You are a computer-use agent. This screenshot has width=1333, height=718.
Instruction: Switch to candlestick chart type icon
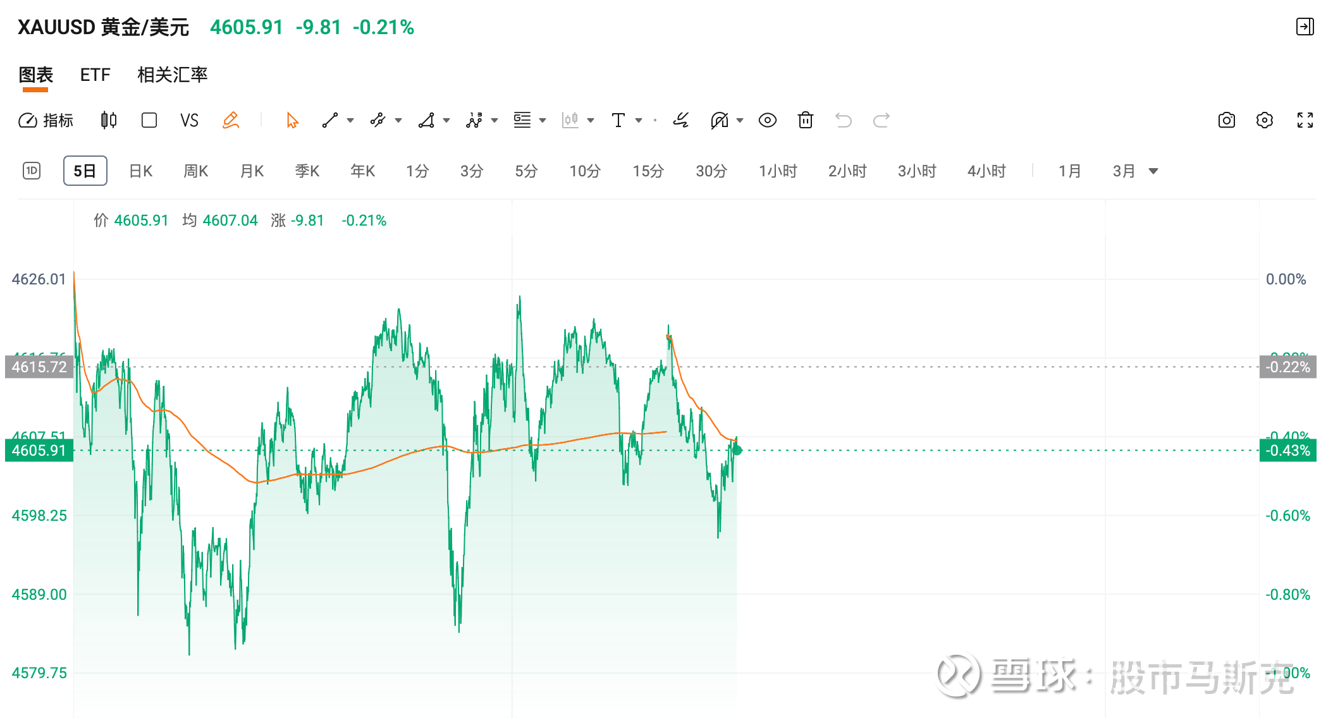109,120
